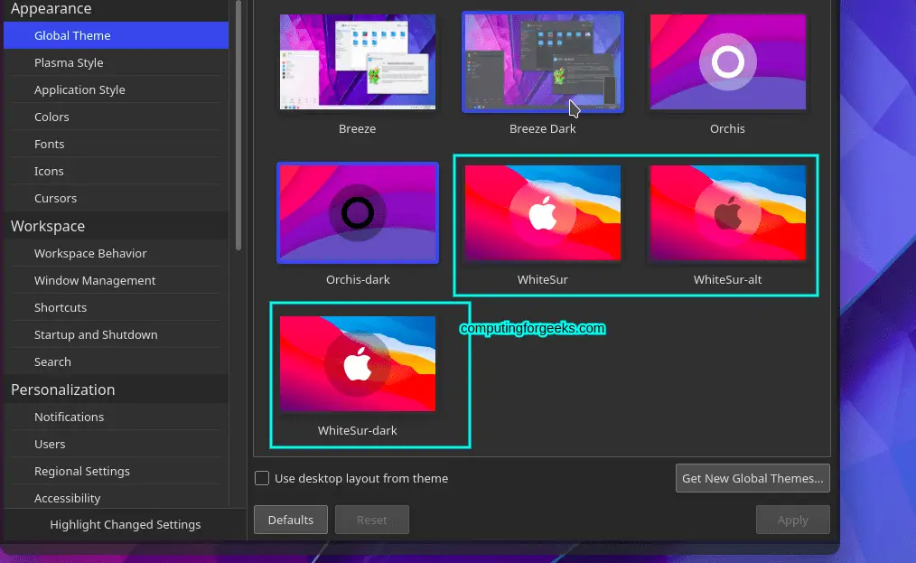Click the Orchis name label
Screen dimensions: 916x563
point(727,128)
